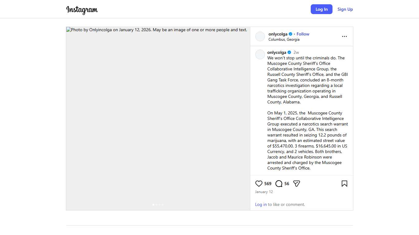Screen dimensions: 419x235
Task: Like the post with the heart icon
Action: [x=259, y=184]
